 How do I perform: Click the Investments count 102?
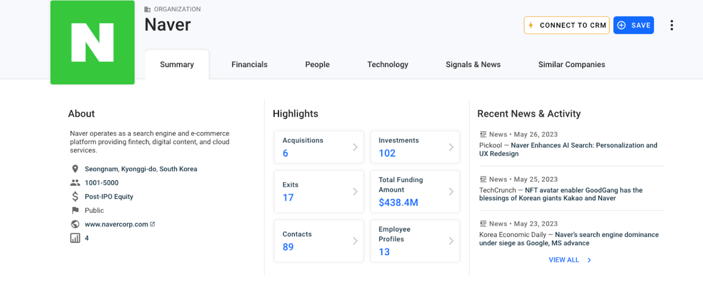[387, 153]
